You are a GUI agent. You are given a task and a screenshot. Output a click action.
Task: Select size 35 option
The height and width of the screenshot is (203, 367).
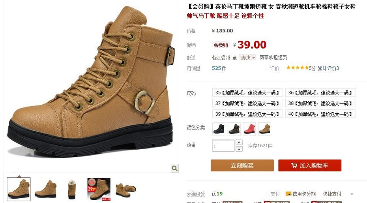(247, 92)
